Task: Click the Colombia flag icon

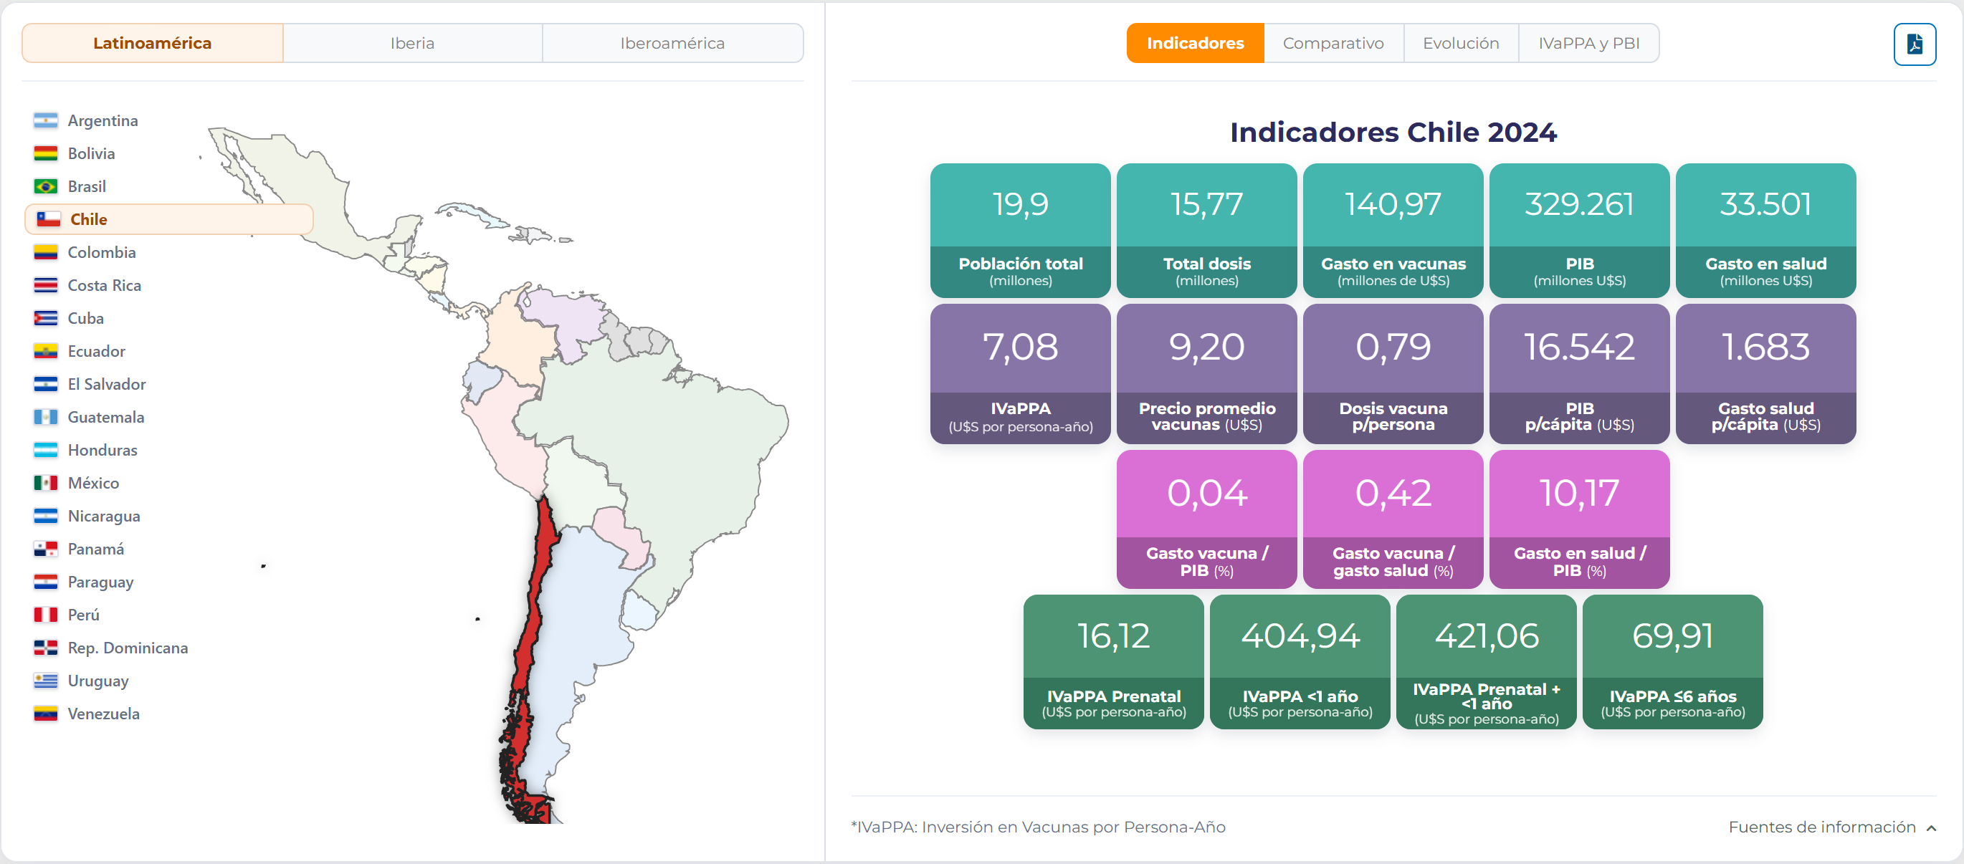Action: pos(46,252)
